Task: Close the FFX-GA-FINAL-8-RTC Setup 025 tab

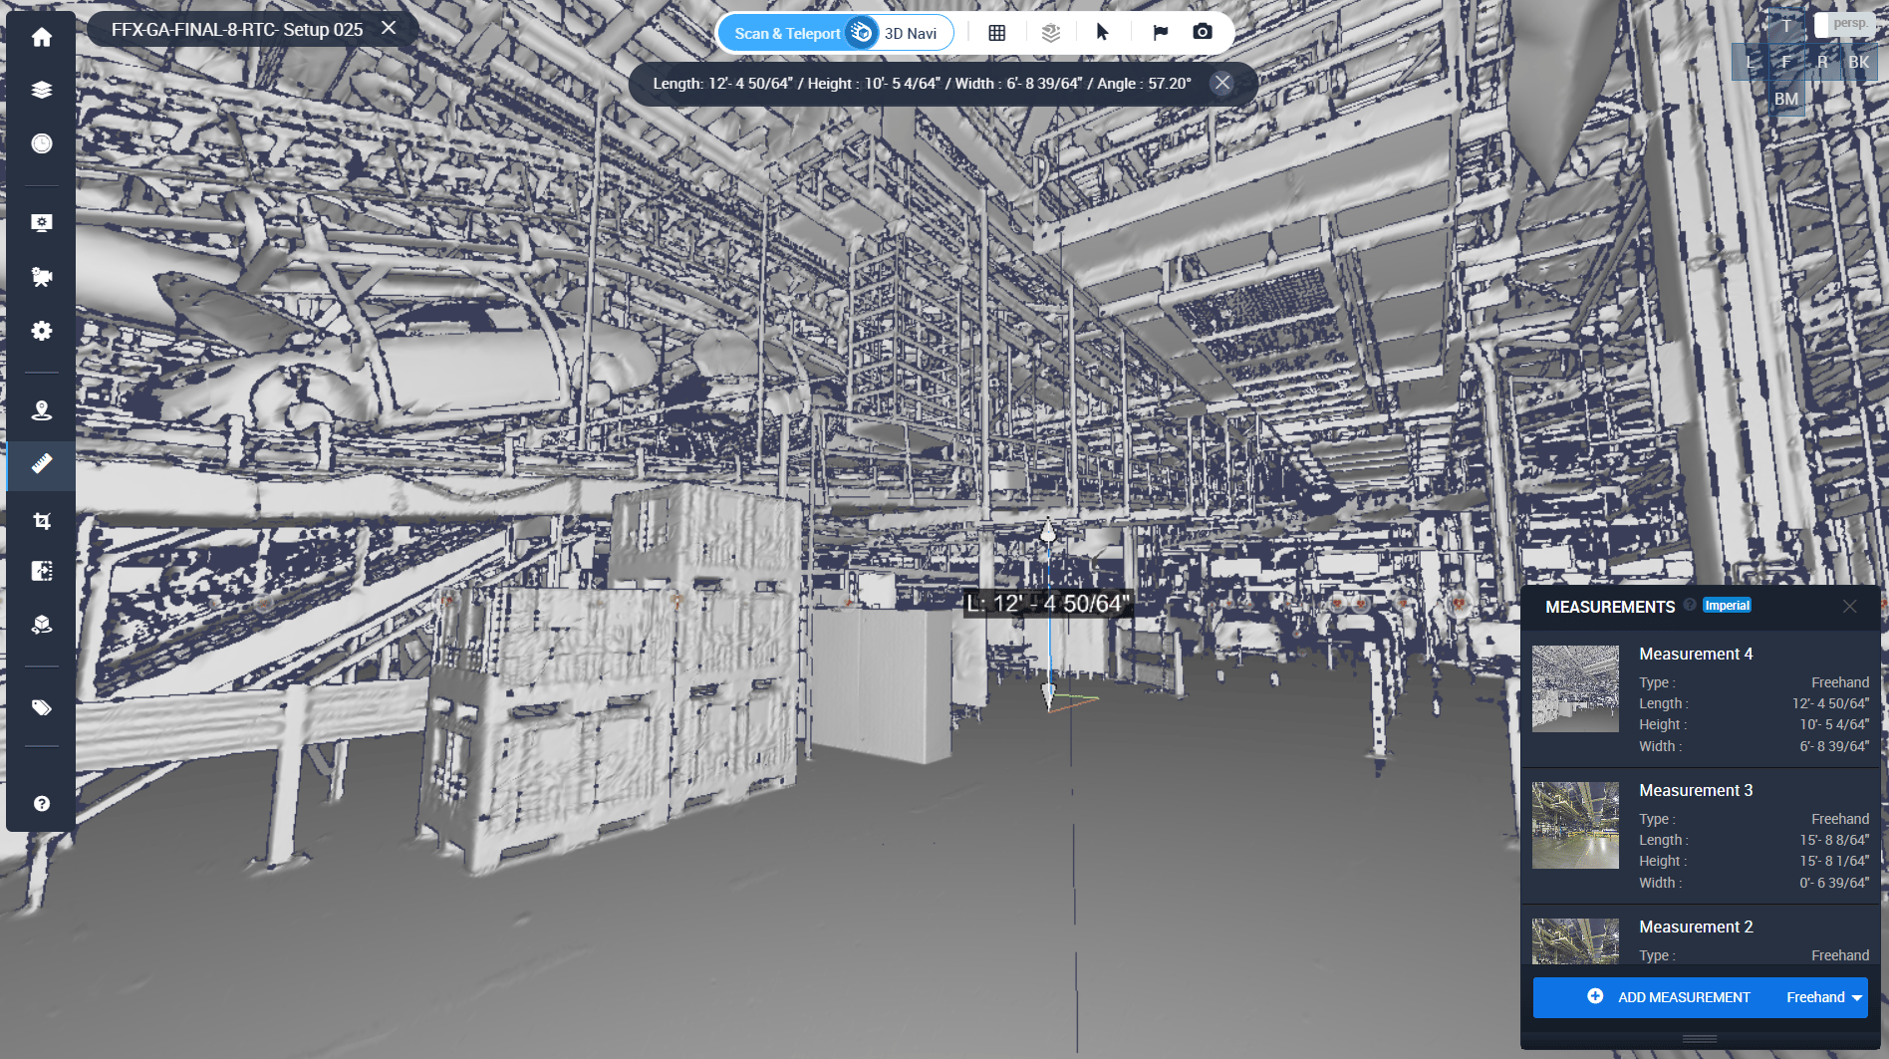Action: pyautogui.click(x=390, y=29)
